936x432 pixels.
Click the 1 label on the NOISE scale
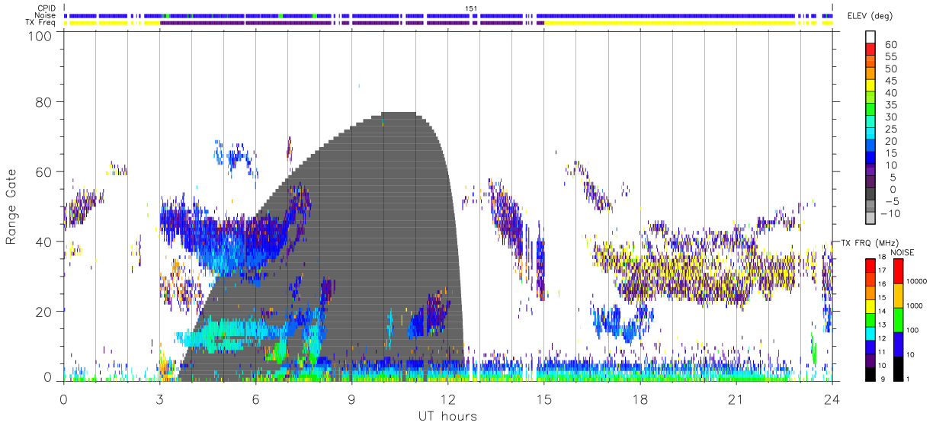908,379
